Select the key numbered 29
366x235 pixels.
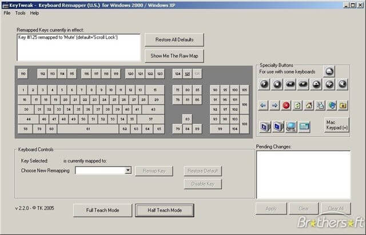[156, 99]
